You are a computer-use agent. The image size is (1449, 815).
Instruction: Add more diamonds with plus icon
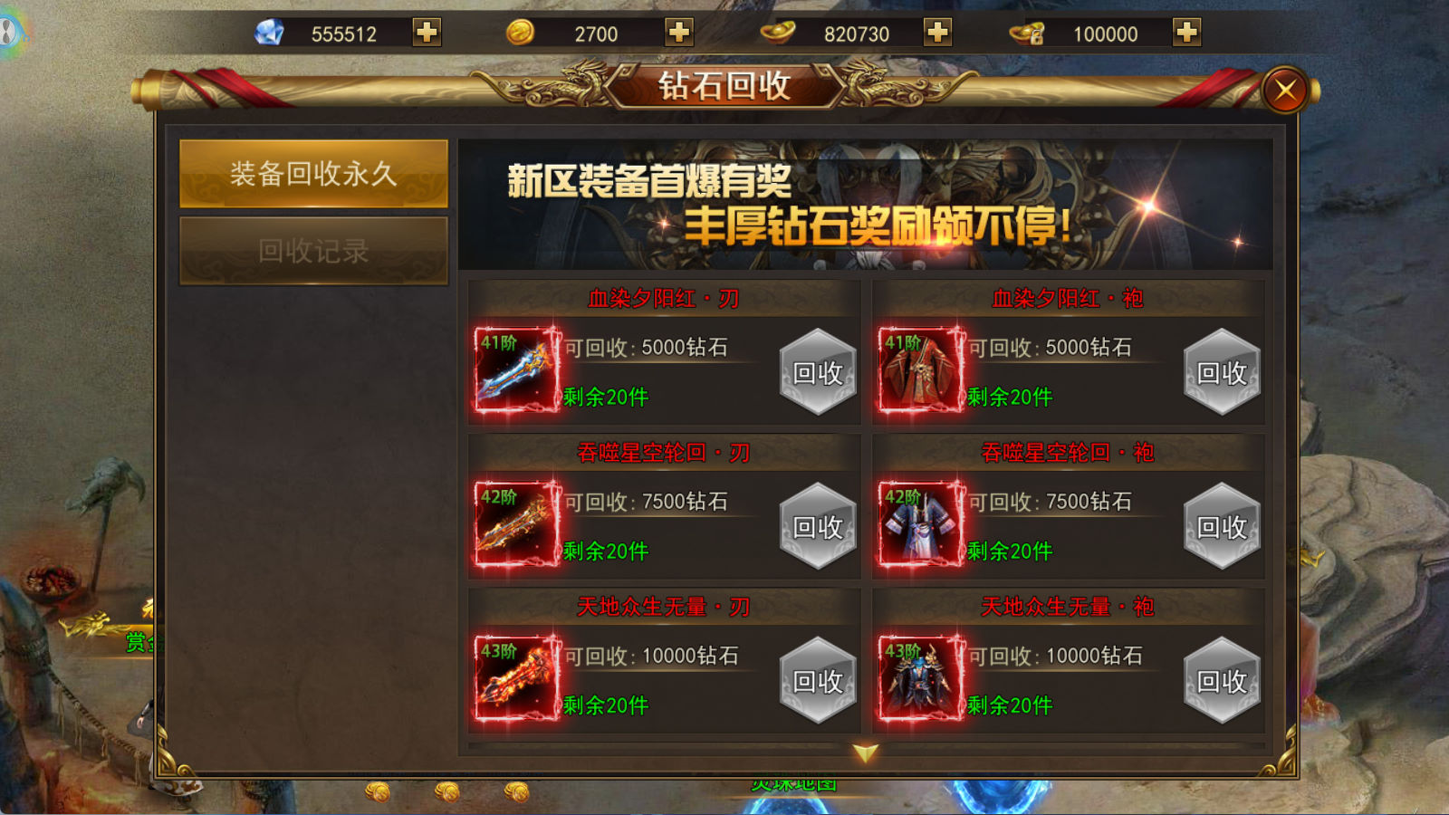[x=427, y=33]
